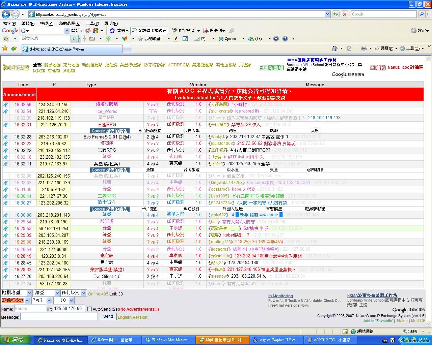Open a new blank browser tab
Viewport: 432px width, 345px height.
[x=127, y=49]
